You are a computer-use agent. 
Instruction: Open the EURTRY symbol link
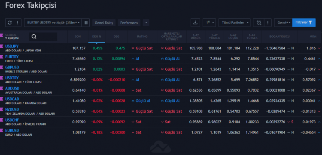(12, 57)
